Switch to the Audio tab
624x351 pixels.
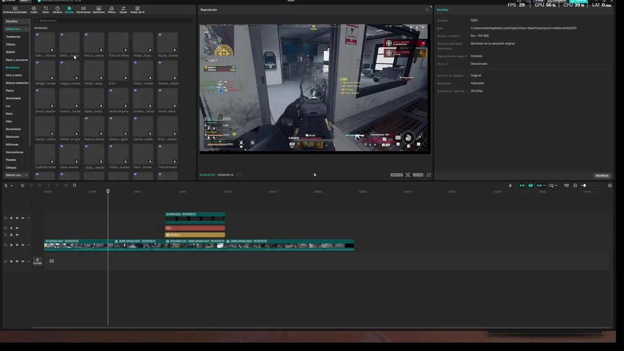[x=34, y=10]
